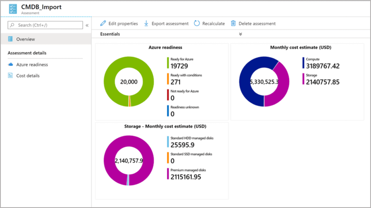Click the Azure readiness chart title
Screen dimensions: 371x208
click(165, 47)
